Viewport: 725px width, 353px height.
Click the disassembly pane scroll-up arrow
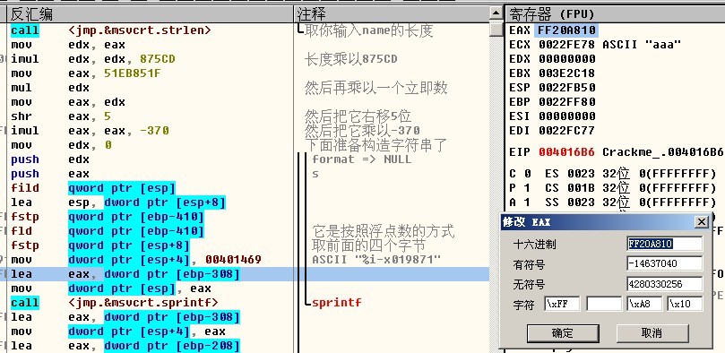click(497, 13)
